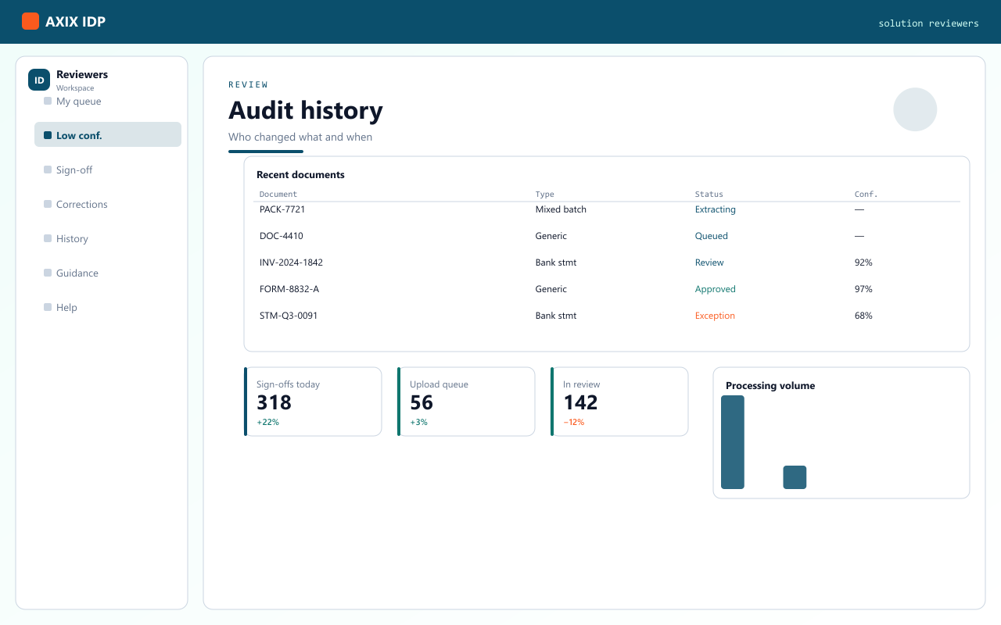Image resolution: width=1001 pixels, height=625 pixels.
Task: Click the 97% confidence value
Action: point(863,289)
